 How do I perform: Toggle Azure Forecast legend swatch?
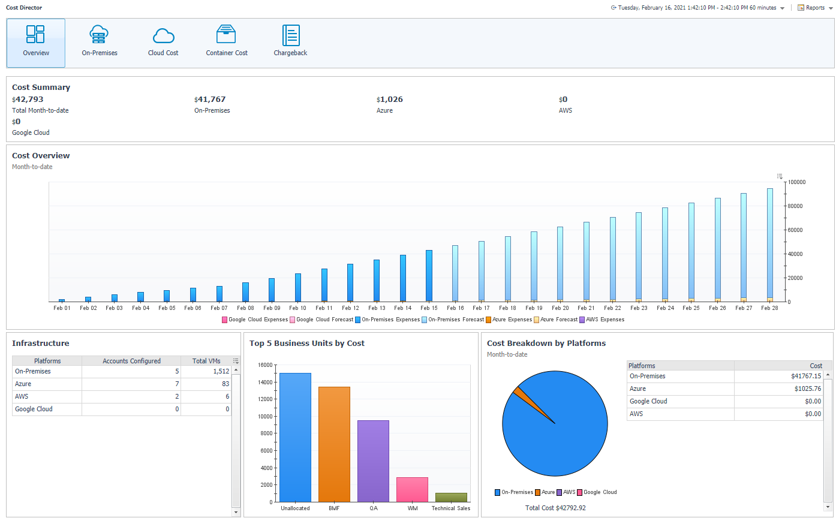537,320
